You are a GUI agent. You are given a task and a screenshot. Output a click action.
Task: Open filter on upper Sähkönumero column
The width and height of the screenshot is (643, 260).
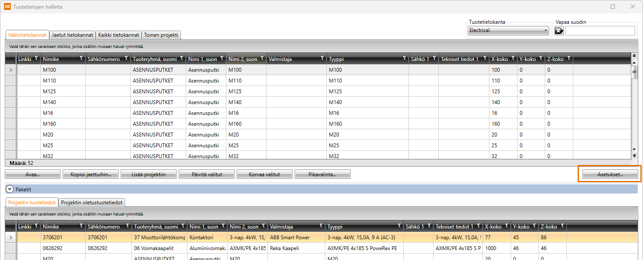(x=126, y=59)
